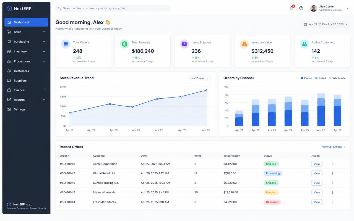Click View button for order #SO-10044
This screenshot has height=221, width=354.
317,202
